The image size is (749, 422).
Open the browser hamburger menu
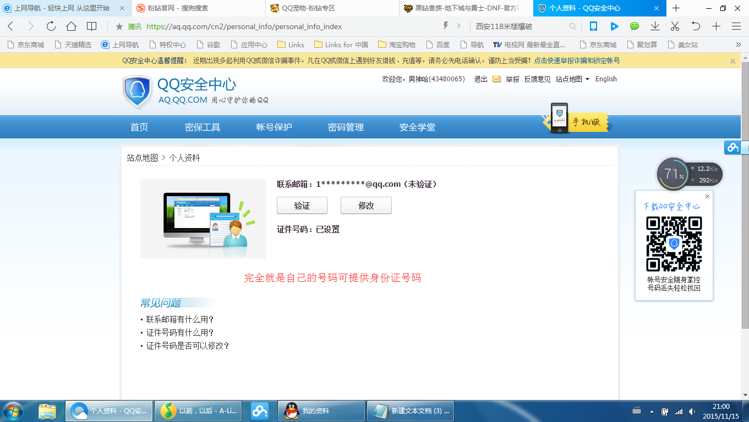(x=736, y=26)
